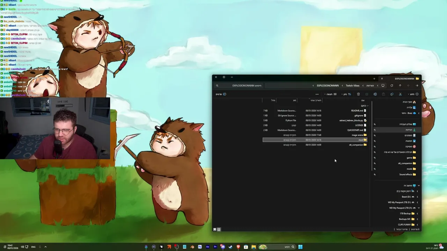Open the View options dropdown
Image resolution: width=447 pixels, height=251 pixels.
click(331, 94)
